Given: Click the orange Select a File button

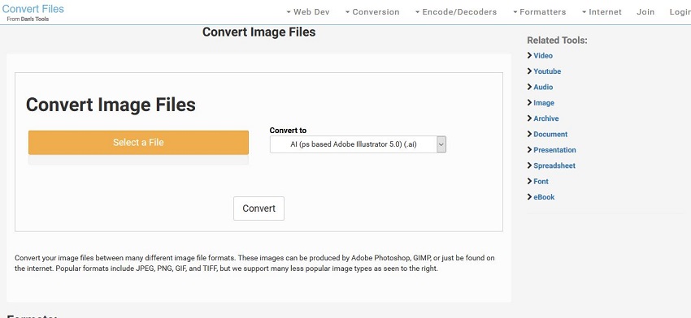Looking at the screenshot, I should pyautogui.click(x=138, y=143).
